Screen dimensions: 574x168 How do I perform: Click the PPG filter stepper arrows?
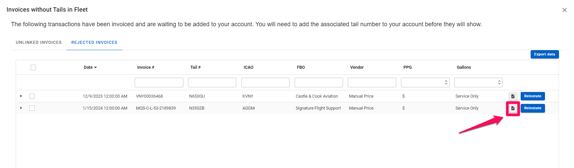(x=446, y=82)
